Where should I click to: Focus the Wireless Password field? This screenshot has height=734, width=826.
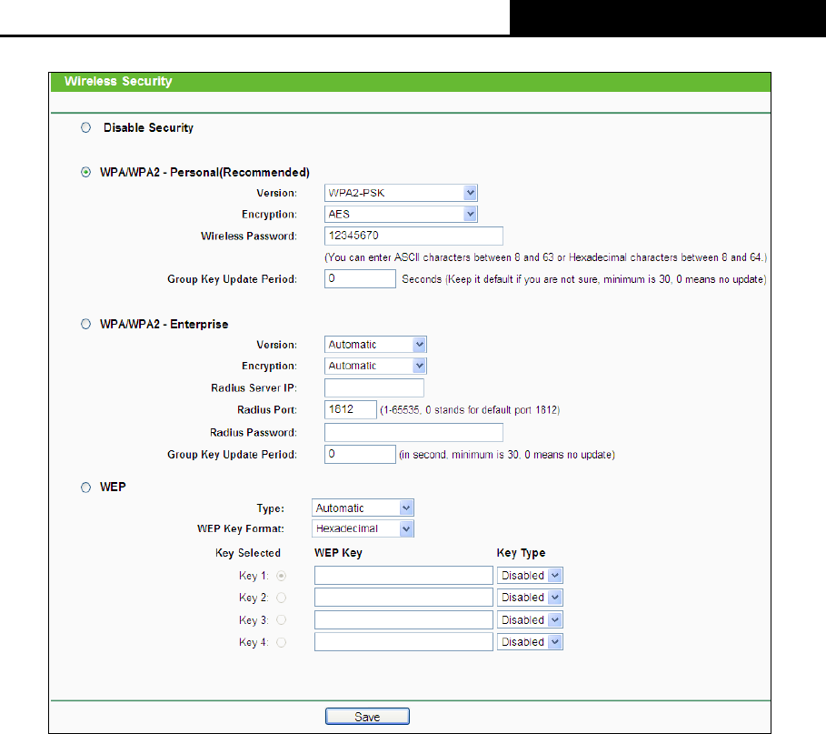tap(413, 236)
